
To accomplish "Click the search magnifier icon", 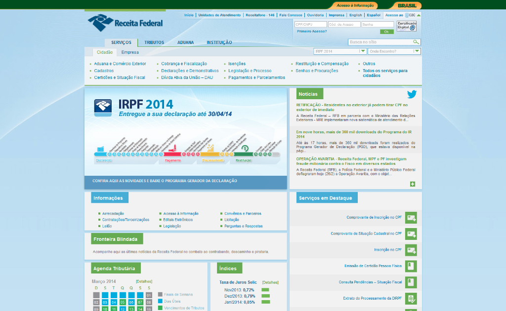I will [x=416, y=42].
